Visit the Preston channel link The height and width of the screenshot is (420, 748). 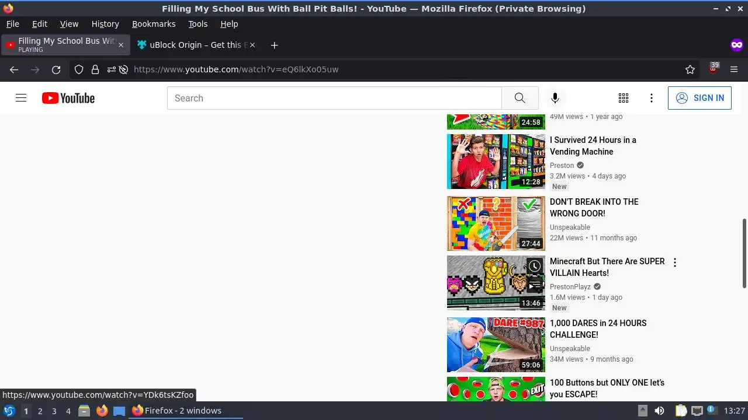[x=562, y=166]
